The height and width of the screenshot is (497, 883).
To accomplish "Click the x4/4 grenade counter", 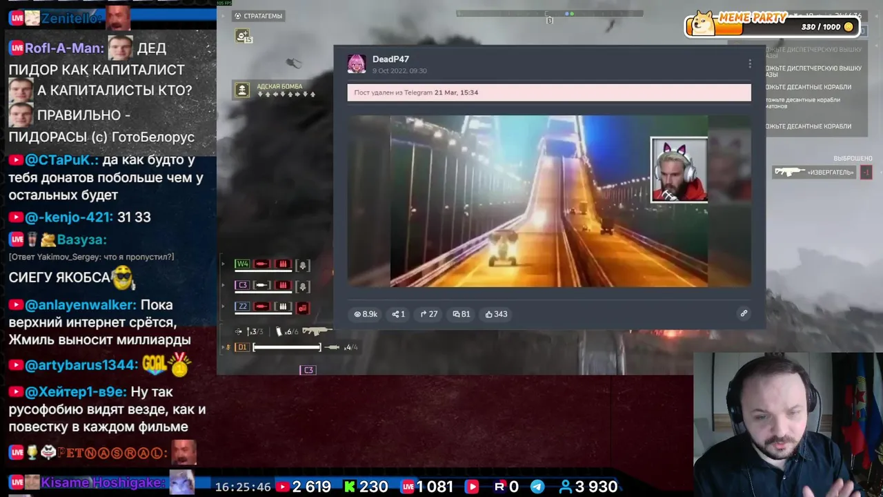I will (342, 347).
